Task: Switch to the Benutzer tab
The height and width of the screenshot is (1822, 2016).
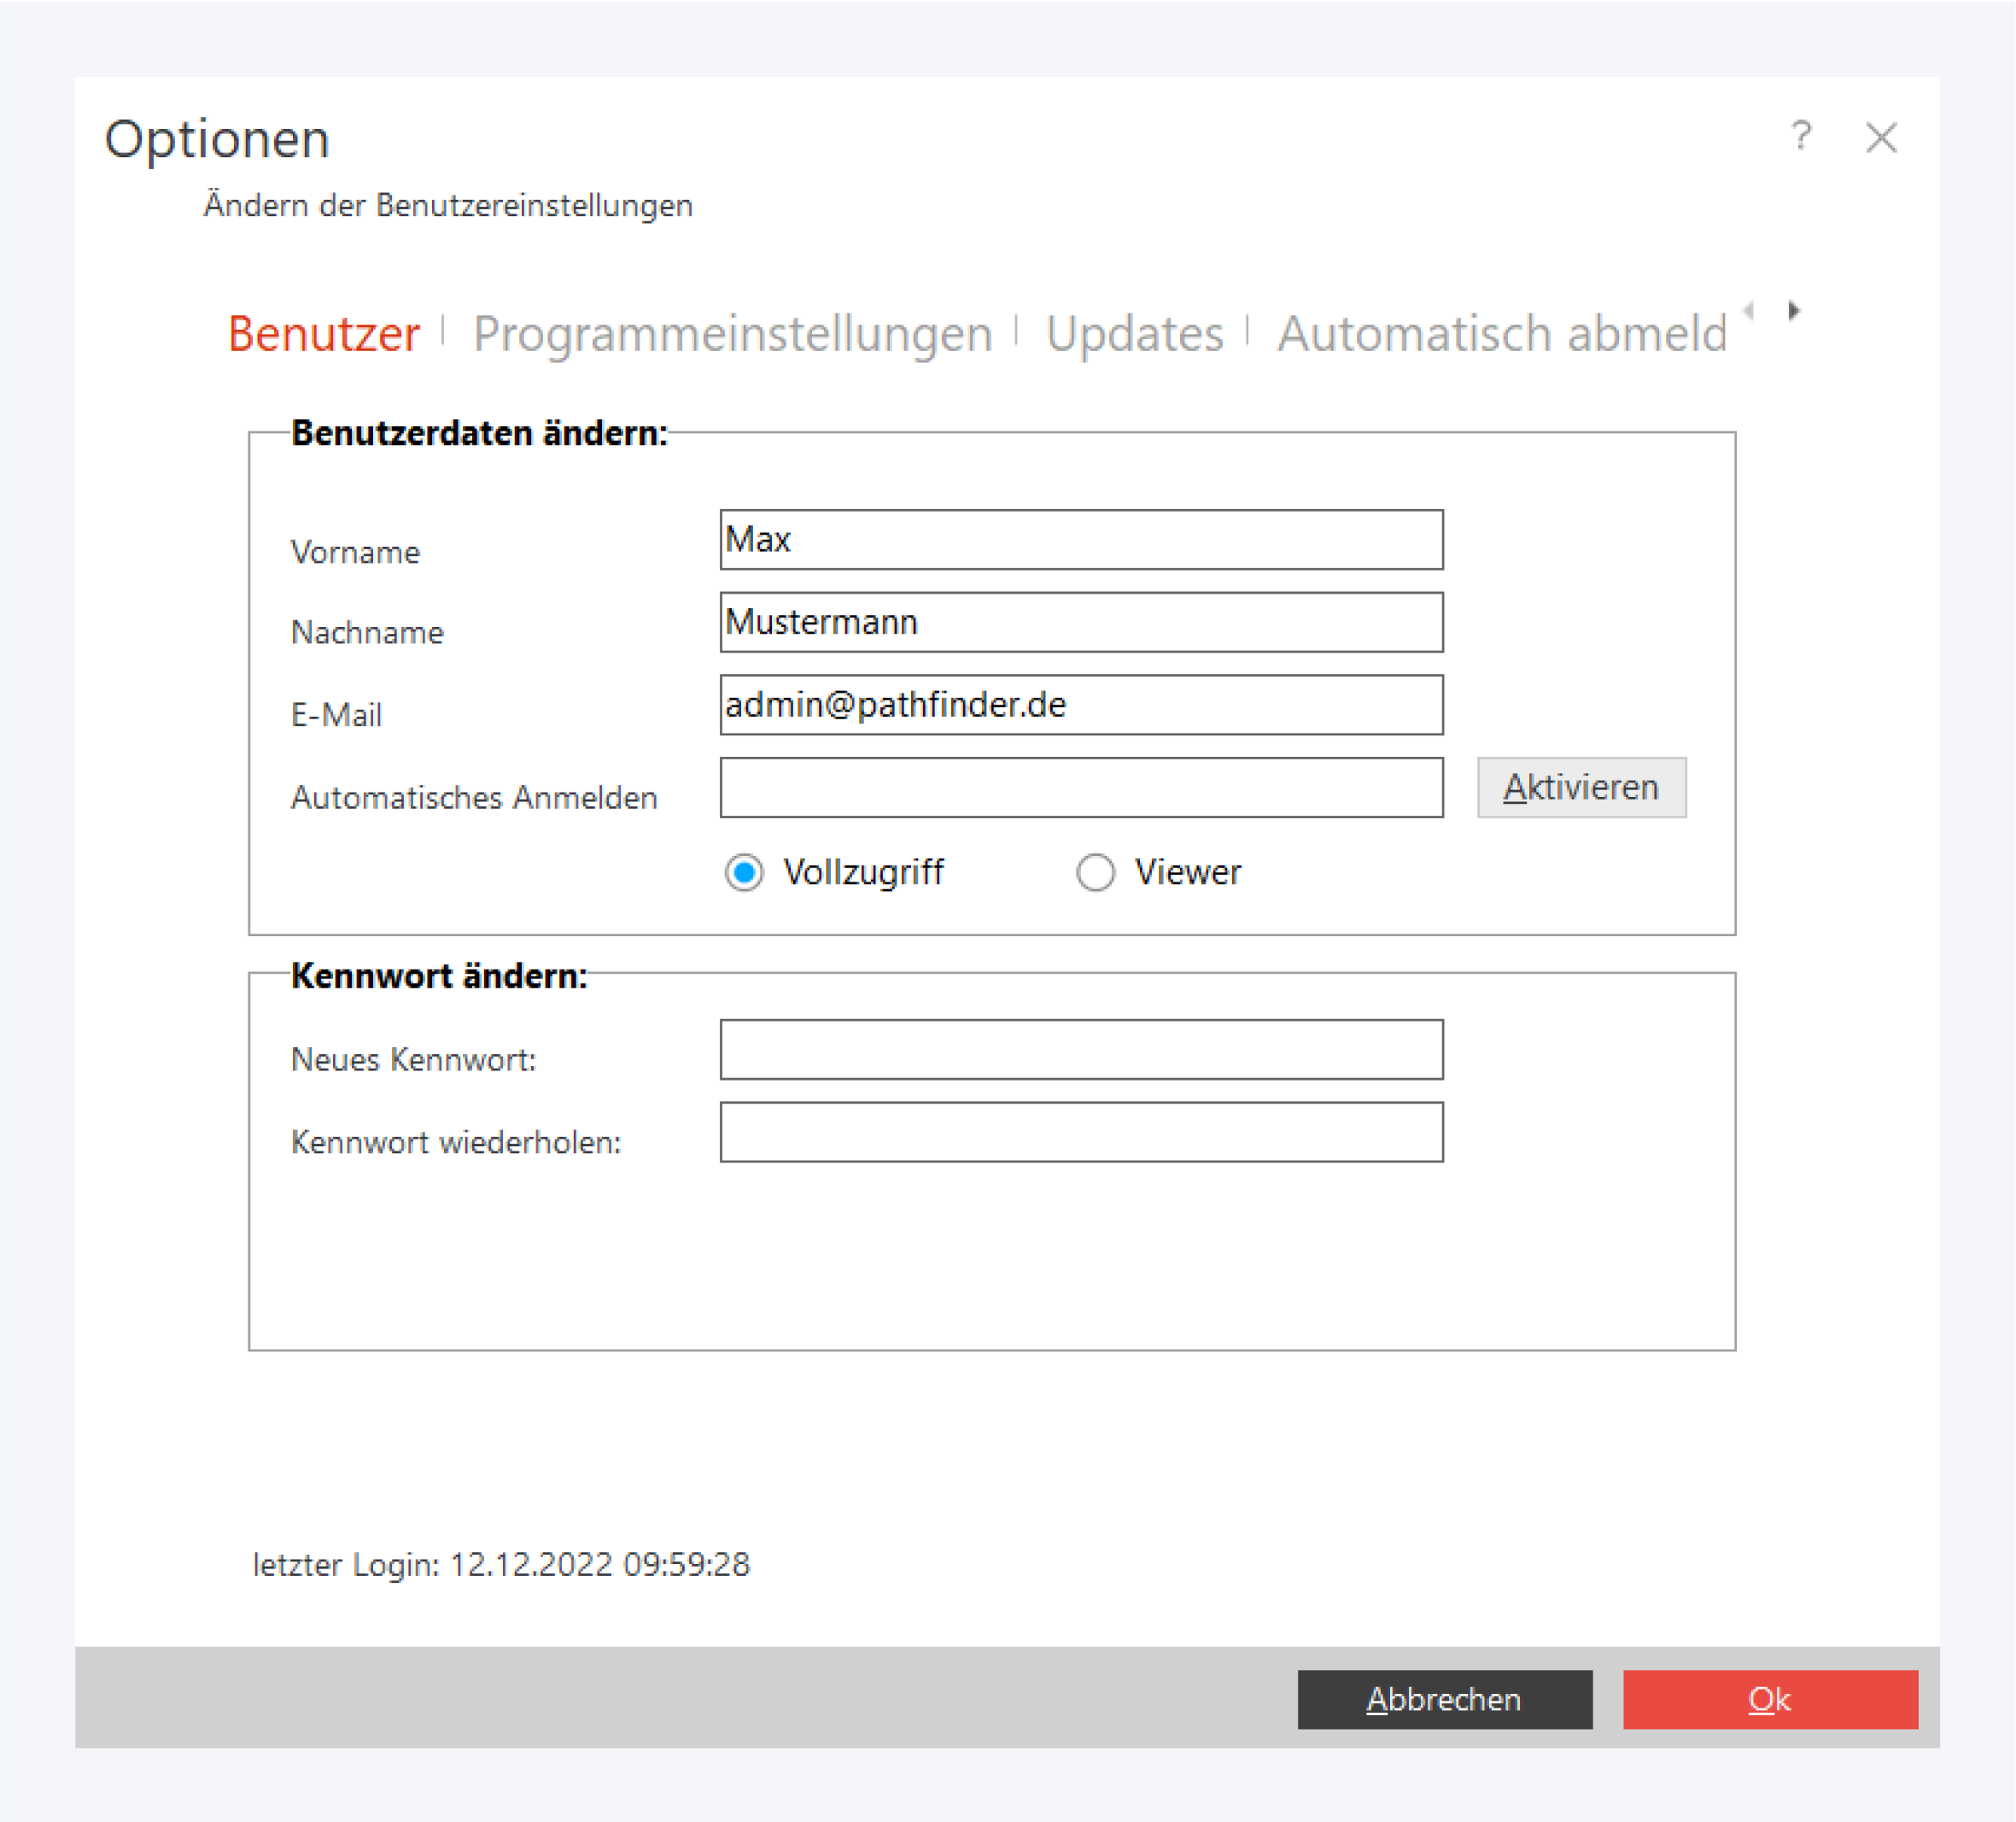Action: point(324,333)
